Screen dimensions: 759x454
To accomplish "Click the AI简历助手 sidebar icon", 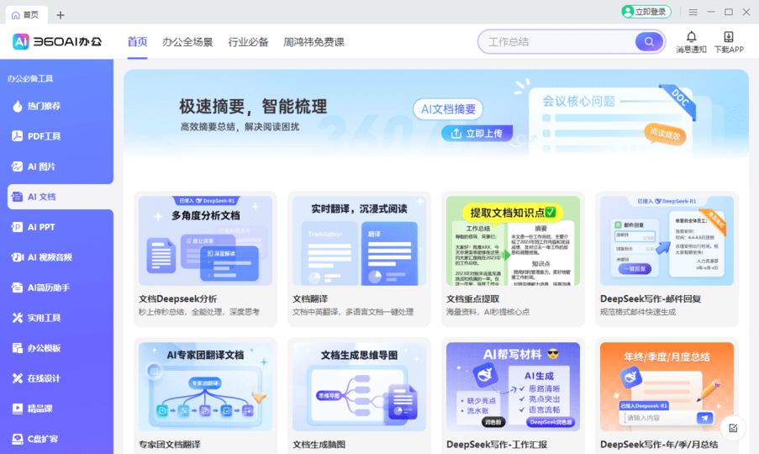I will click(18, 288).
